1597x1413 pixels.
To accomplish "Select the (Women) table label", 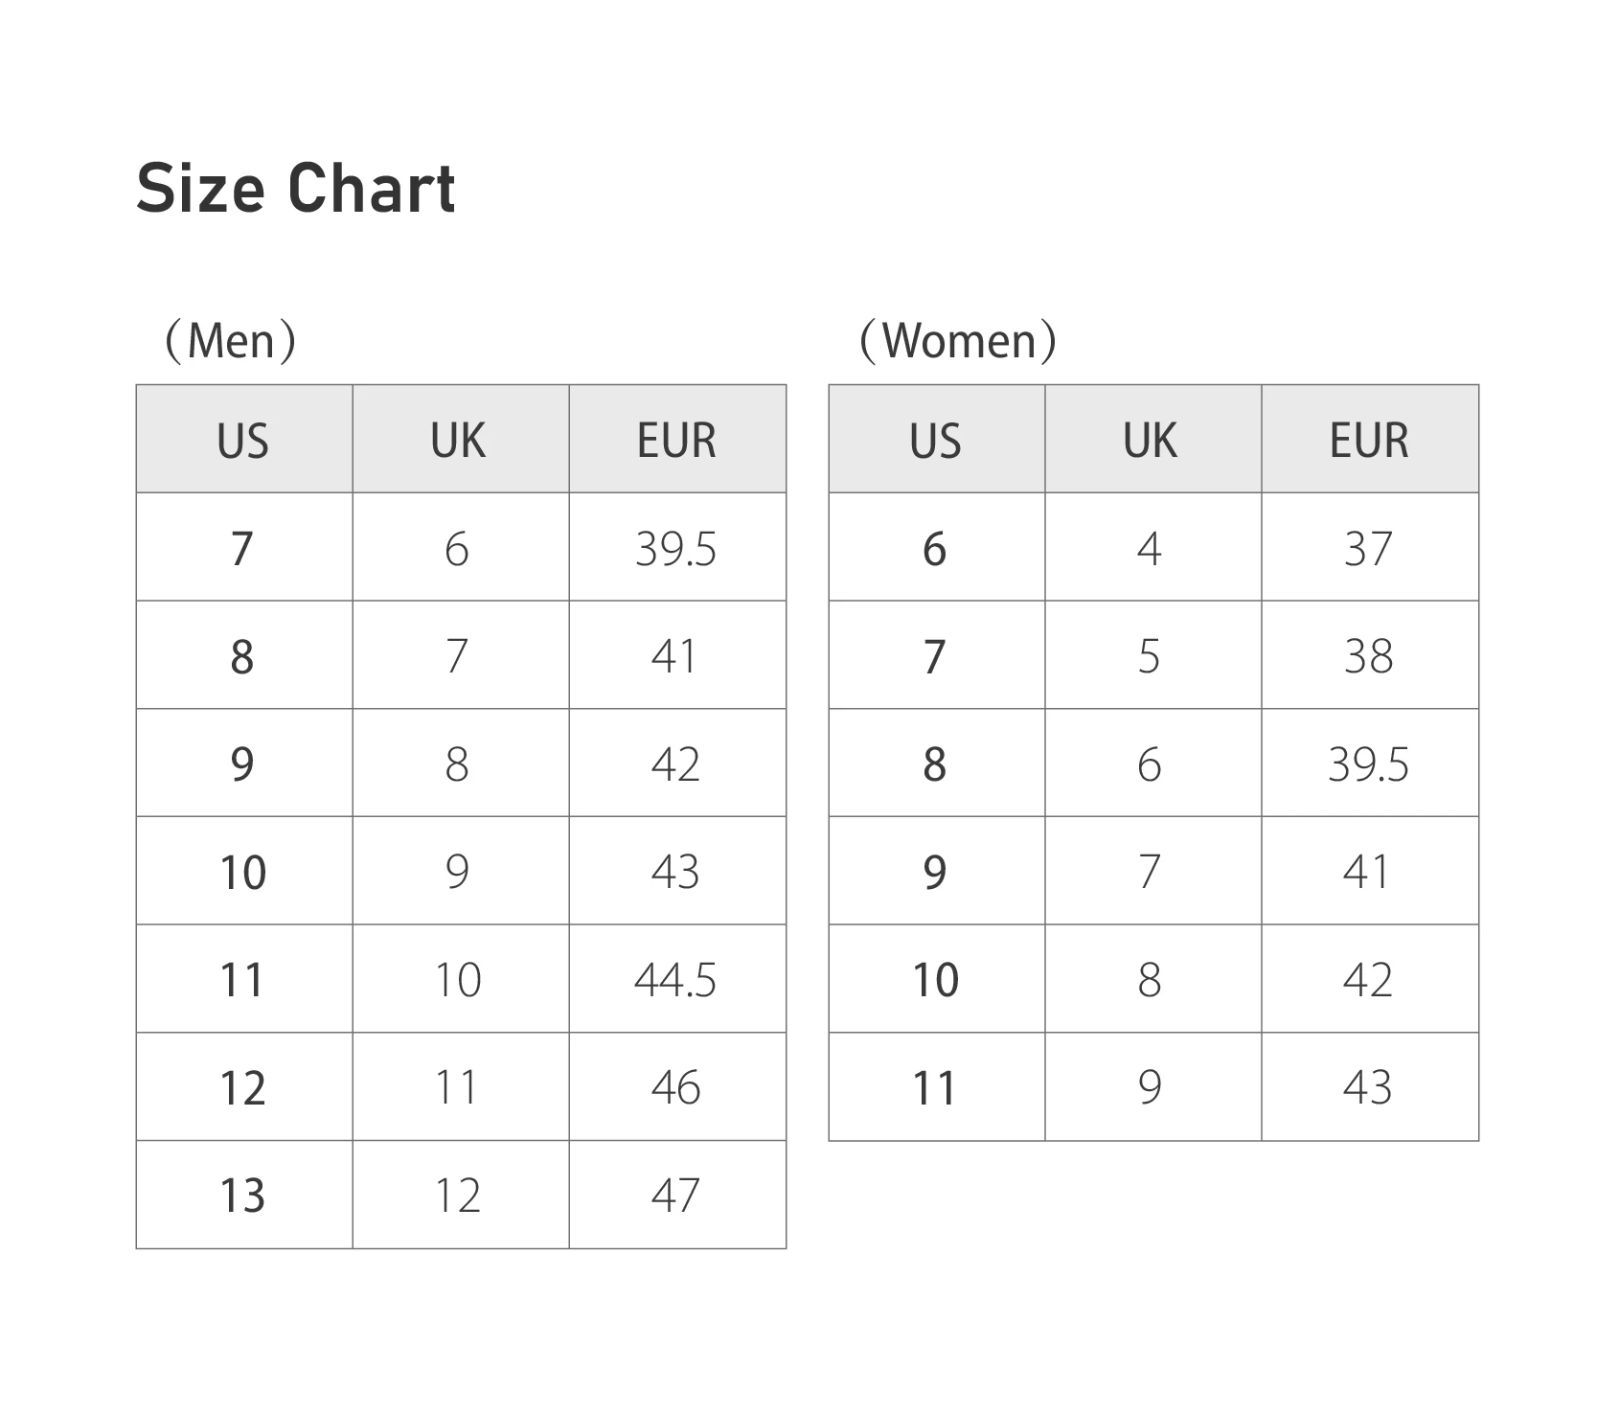I will tap(958, 341).
